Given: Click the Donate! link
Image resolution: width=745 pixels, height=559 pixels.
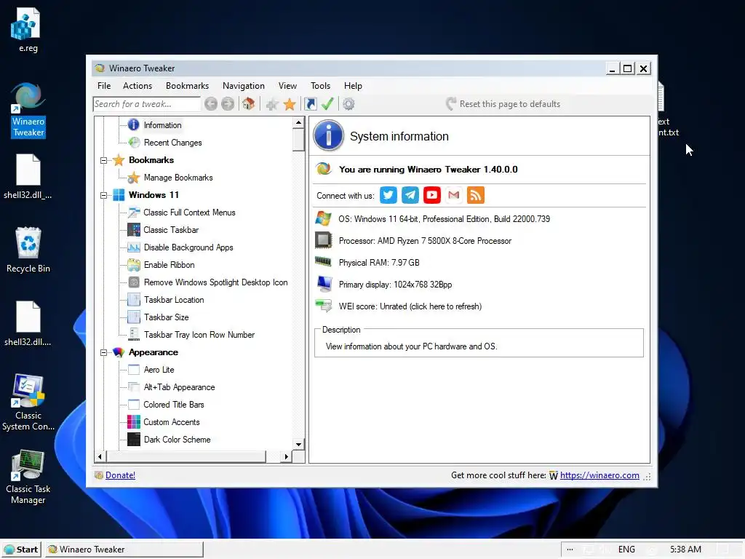Looking at the screenshot, I should (x=120, y=475).
